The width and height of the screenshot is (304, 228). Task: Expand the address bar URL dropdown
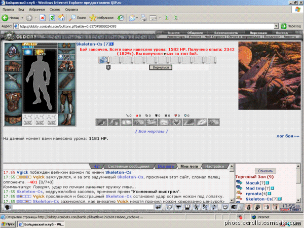(276, 26)
